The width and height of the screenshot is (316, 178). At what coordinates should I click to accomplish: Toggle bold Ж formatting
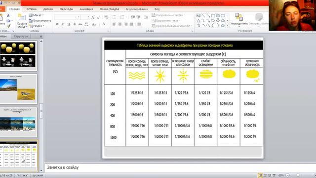tap(57, 24)
